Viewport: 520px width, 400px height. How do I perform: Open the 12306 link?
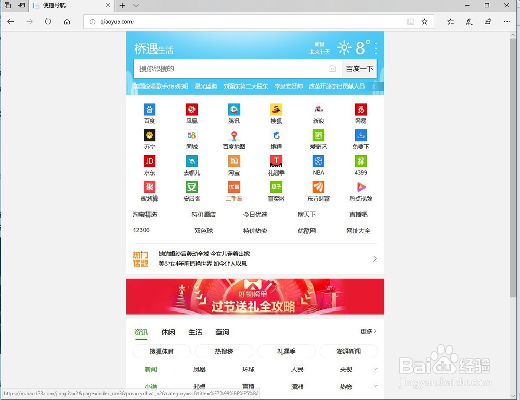pos(141,230)
